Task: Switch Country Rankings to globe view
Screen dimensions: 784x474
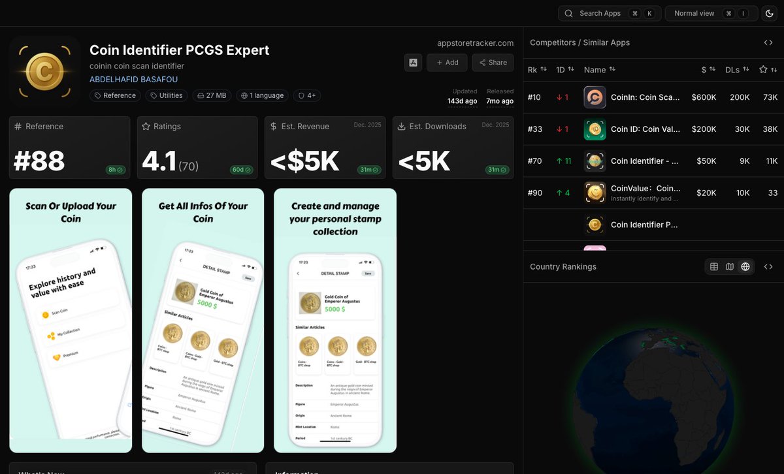Action: click(745, 266)
